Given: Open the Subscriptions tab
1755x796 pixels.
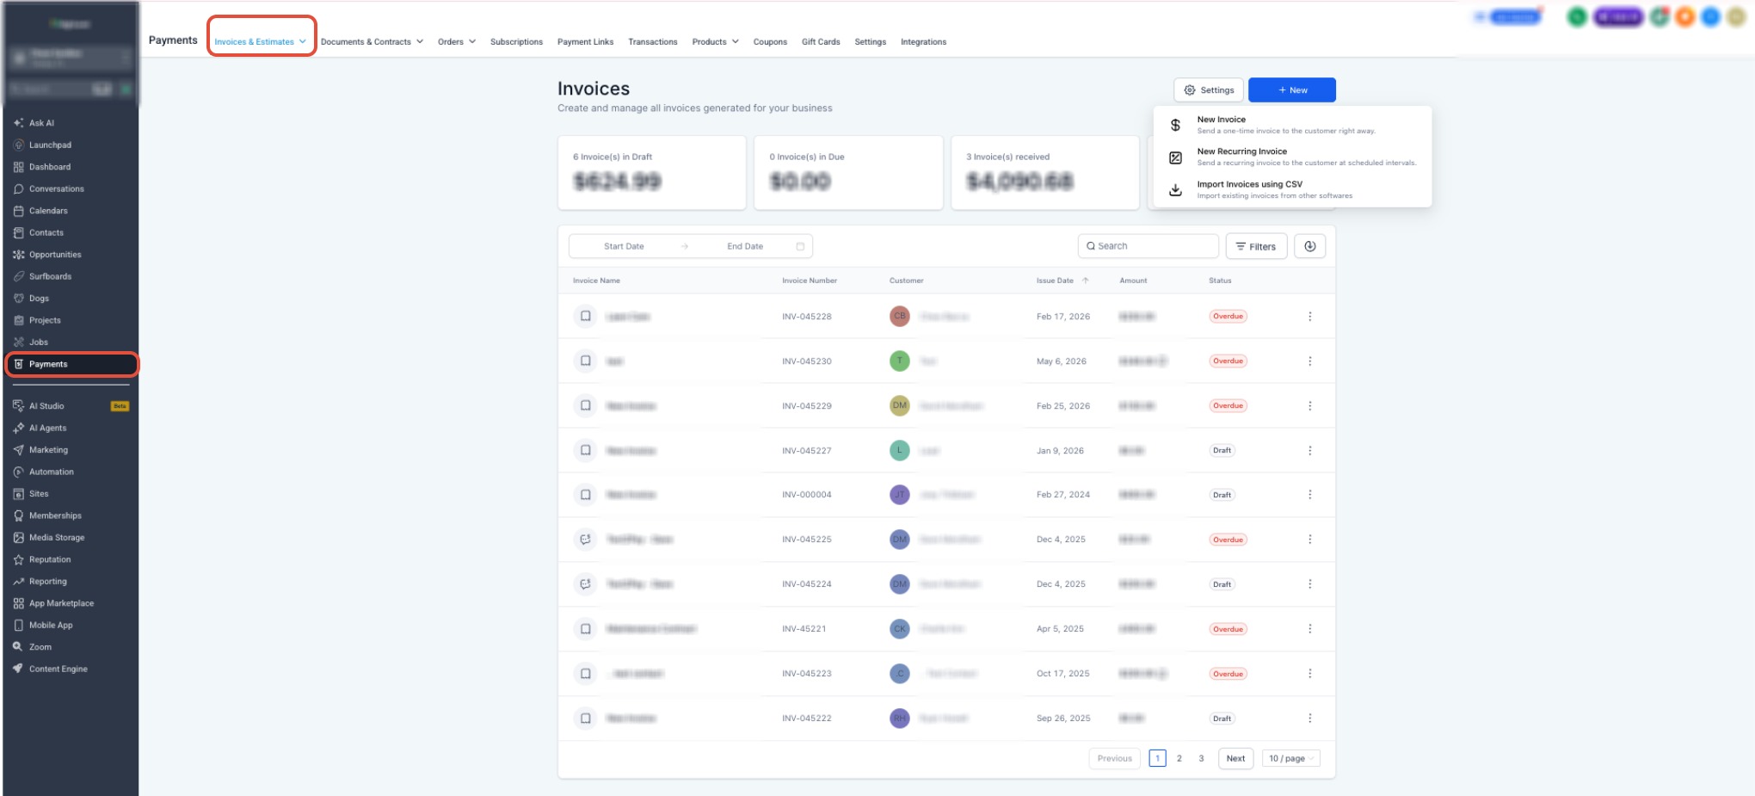Looking at the screenshot, I should 516,41.
